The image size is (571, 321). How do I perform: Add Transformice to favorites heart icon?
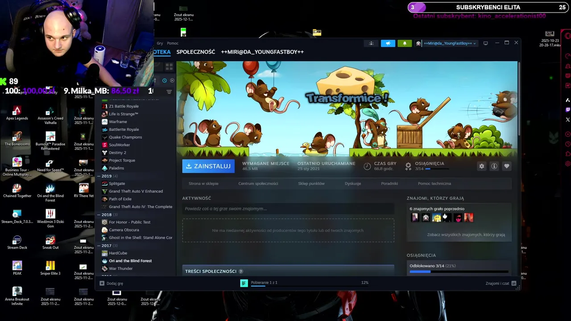point(507,166)
